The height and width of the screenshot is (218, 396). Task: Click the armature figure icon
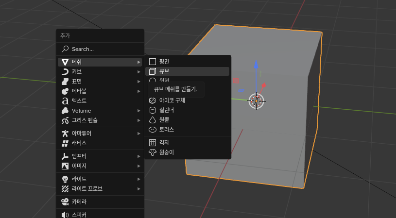65,134
